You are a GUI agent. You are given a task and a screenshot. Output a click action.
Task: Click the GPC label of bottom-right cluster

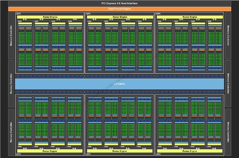(159, 154)
